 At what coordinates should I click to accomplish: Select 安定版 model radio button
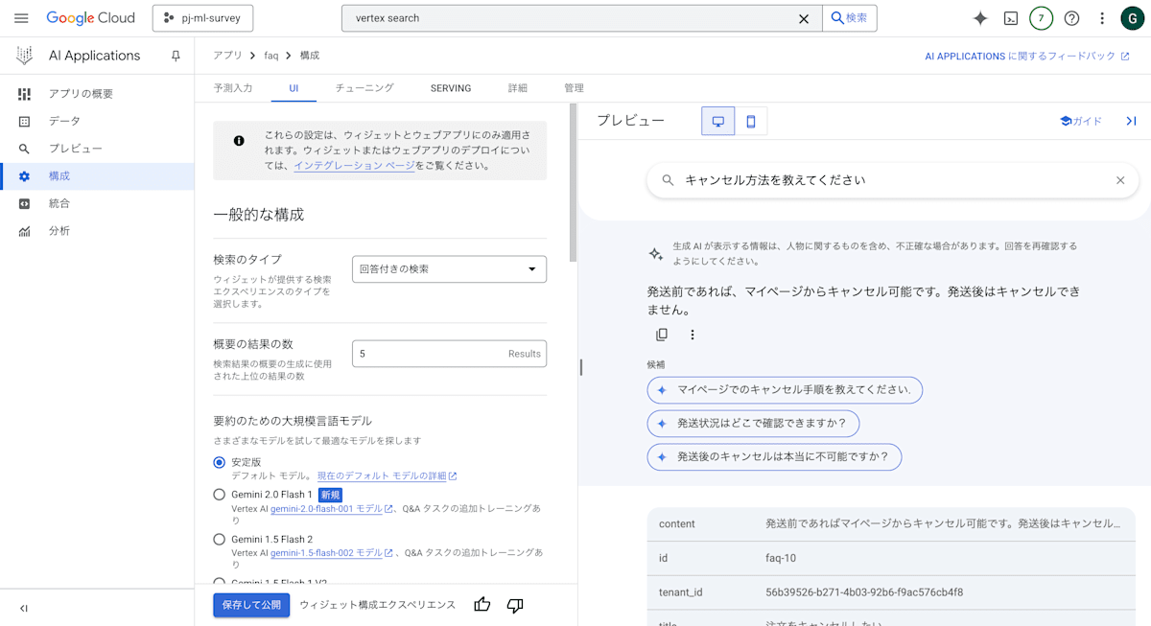coord(220,462)
